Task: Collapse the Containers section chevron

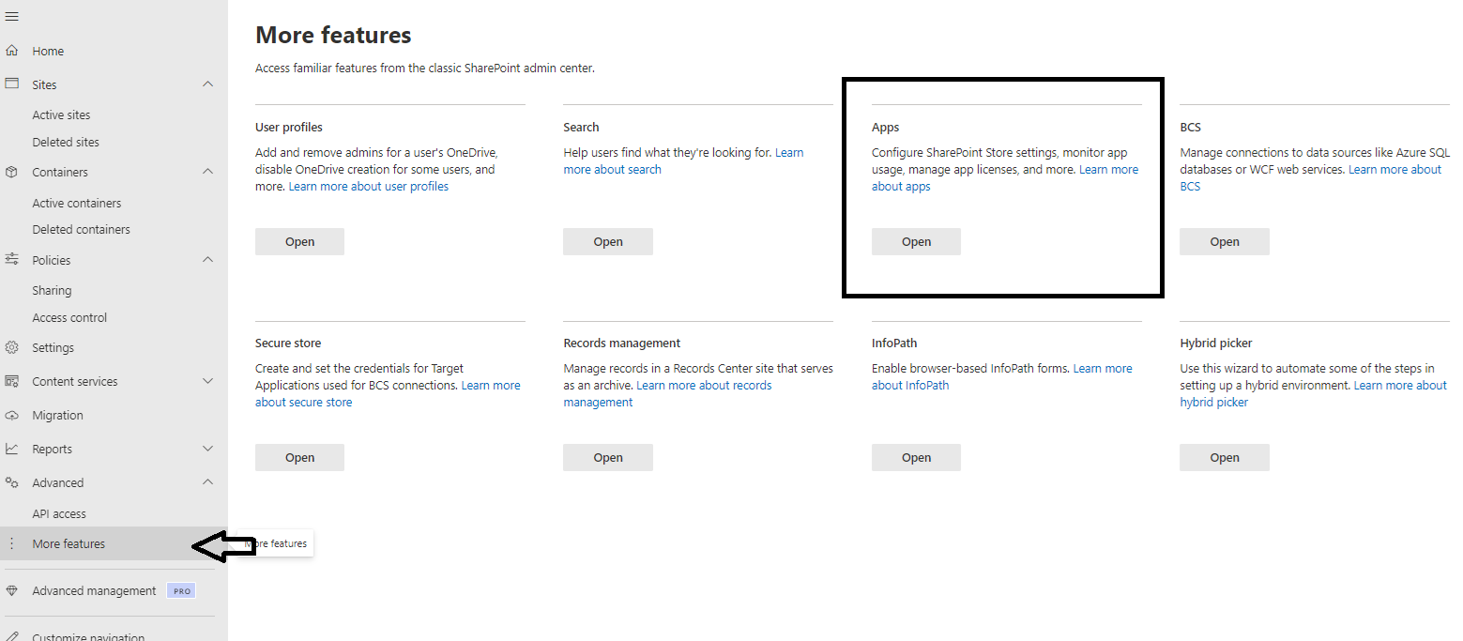Action: tap(208, 172)
